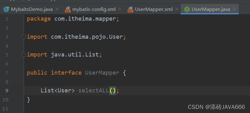Close the UserMapper.java editor tab
Image resolution: width=250 pixels, height=113 pixels.
(x=234, y=9)
